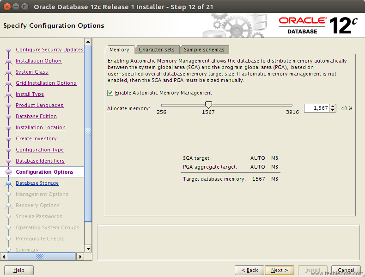Toggle Enable Automatic Memory Management checkbox
Screen dimensions: 365x277
110,93
